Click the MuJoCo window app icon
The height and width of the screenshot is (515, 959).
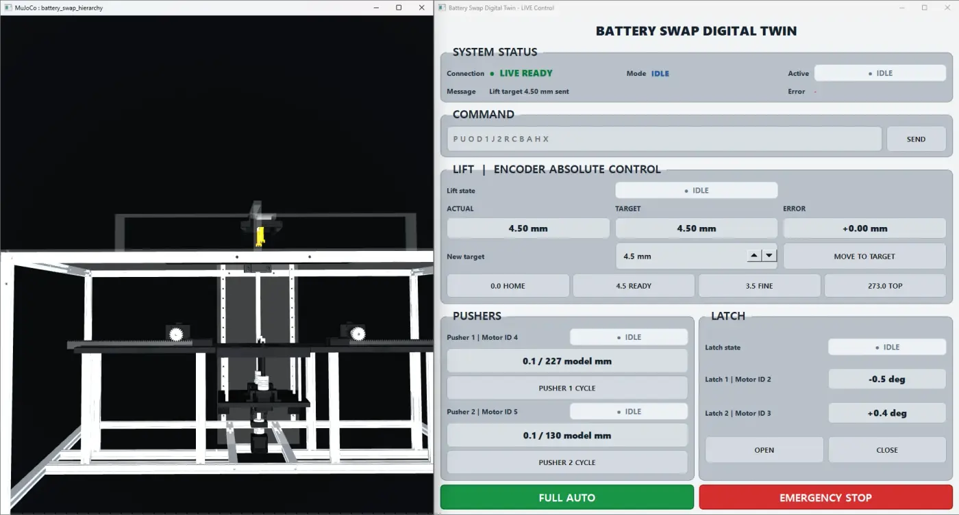tap(8, 8)
